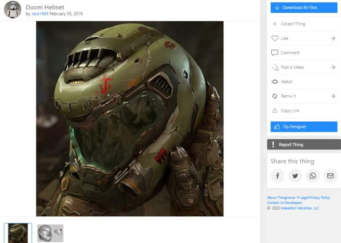Share on Facebook icon
The width and height of the screenshot is (341, 243).
(278, 176)
